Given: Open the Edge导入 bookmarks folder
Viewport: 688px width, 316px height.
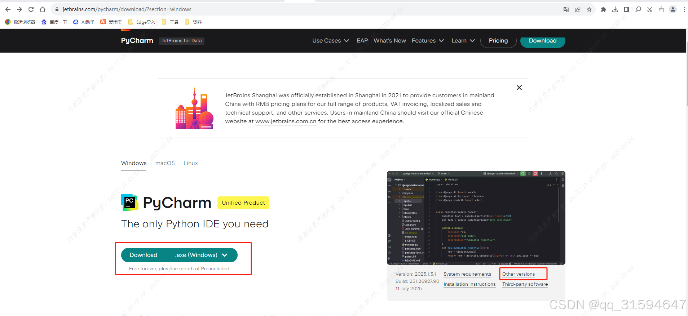Looking at the screenshot, I should click(x=142, y=22).
